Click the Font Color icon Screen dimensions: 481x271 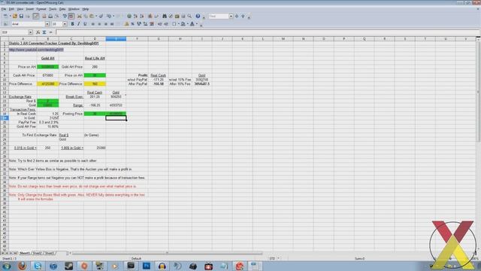point(192,24)
